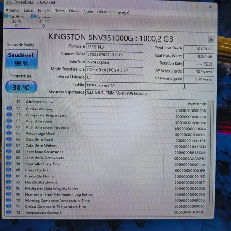231x231 pixels.
Task: Open the Ajuda menu
Action: 88,12
